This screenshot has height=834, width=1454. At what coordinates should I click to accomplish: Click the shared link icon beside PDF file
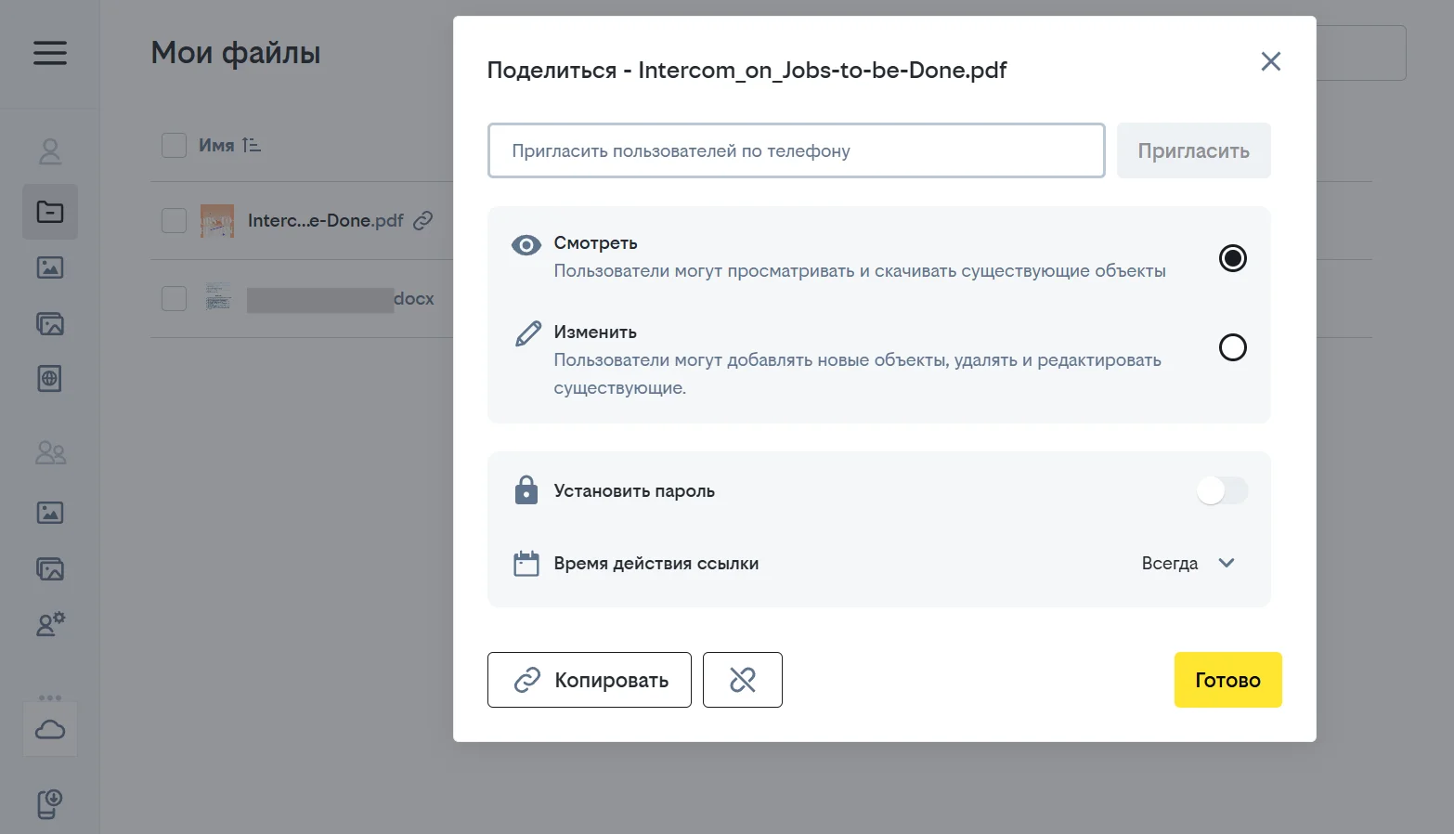tap(423, 220)
